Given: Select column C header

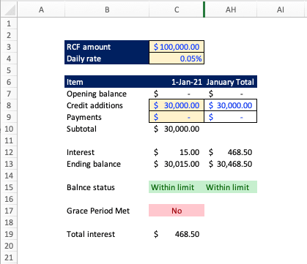Looking at the screenshot, I should [177, 10].
